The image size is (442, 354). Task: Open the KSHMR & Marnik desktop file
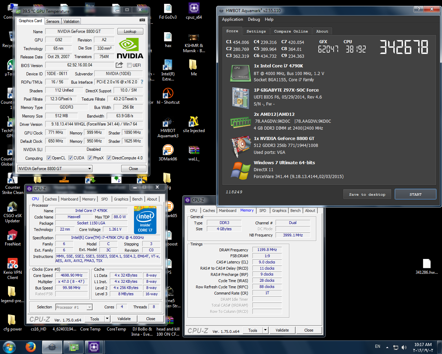194,43
